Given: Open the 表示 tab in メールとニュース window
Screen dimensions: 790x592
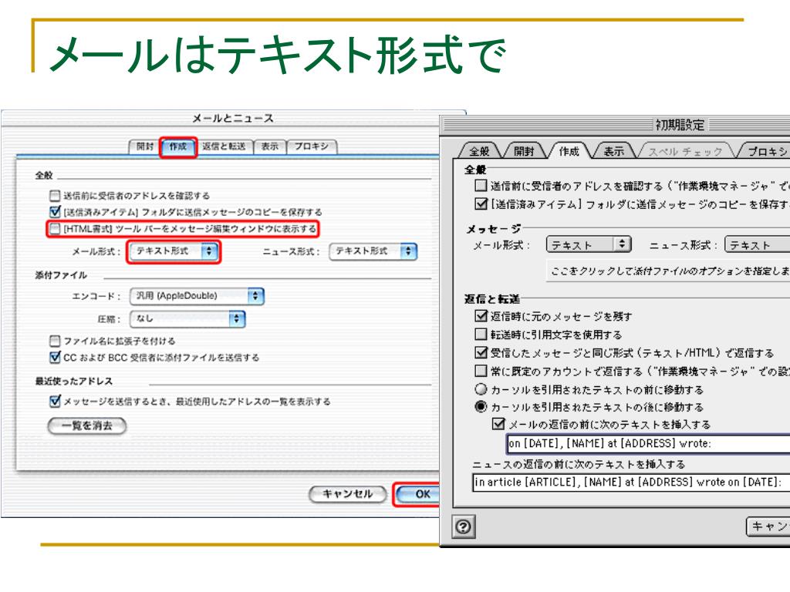Looking at the screenshot, I should point(269,146).
